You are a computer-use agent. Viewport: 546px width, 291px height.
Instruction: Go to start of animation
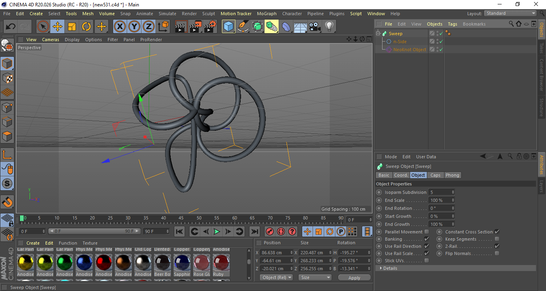(179, 231)
